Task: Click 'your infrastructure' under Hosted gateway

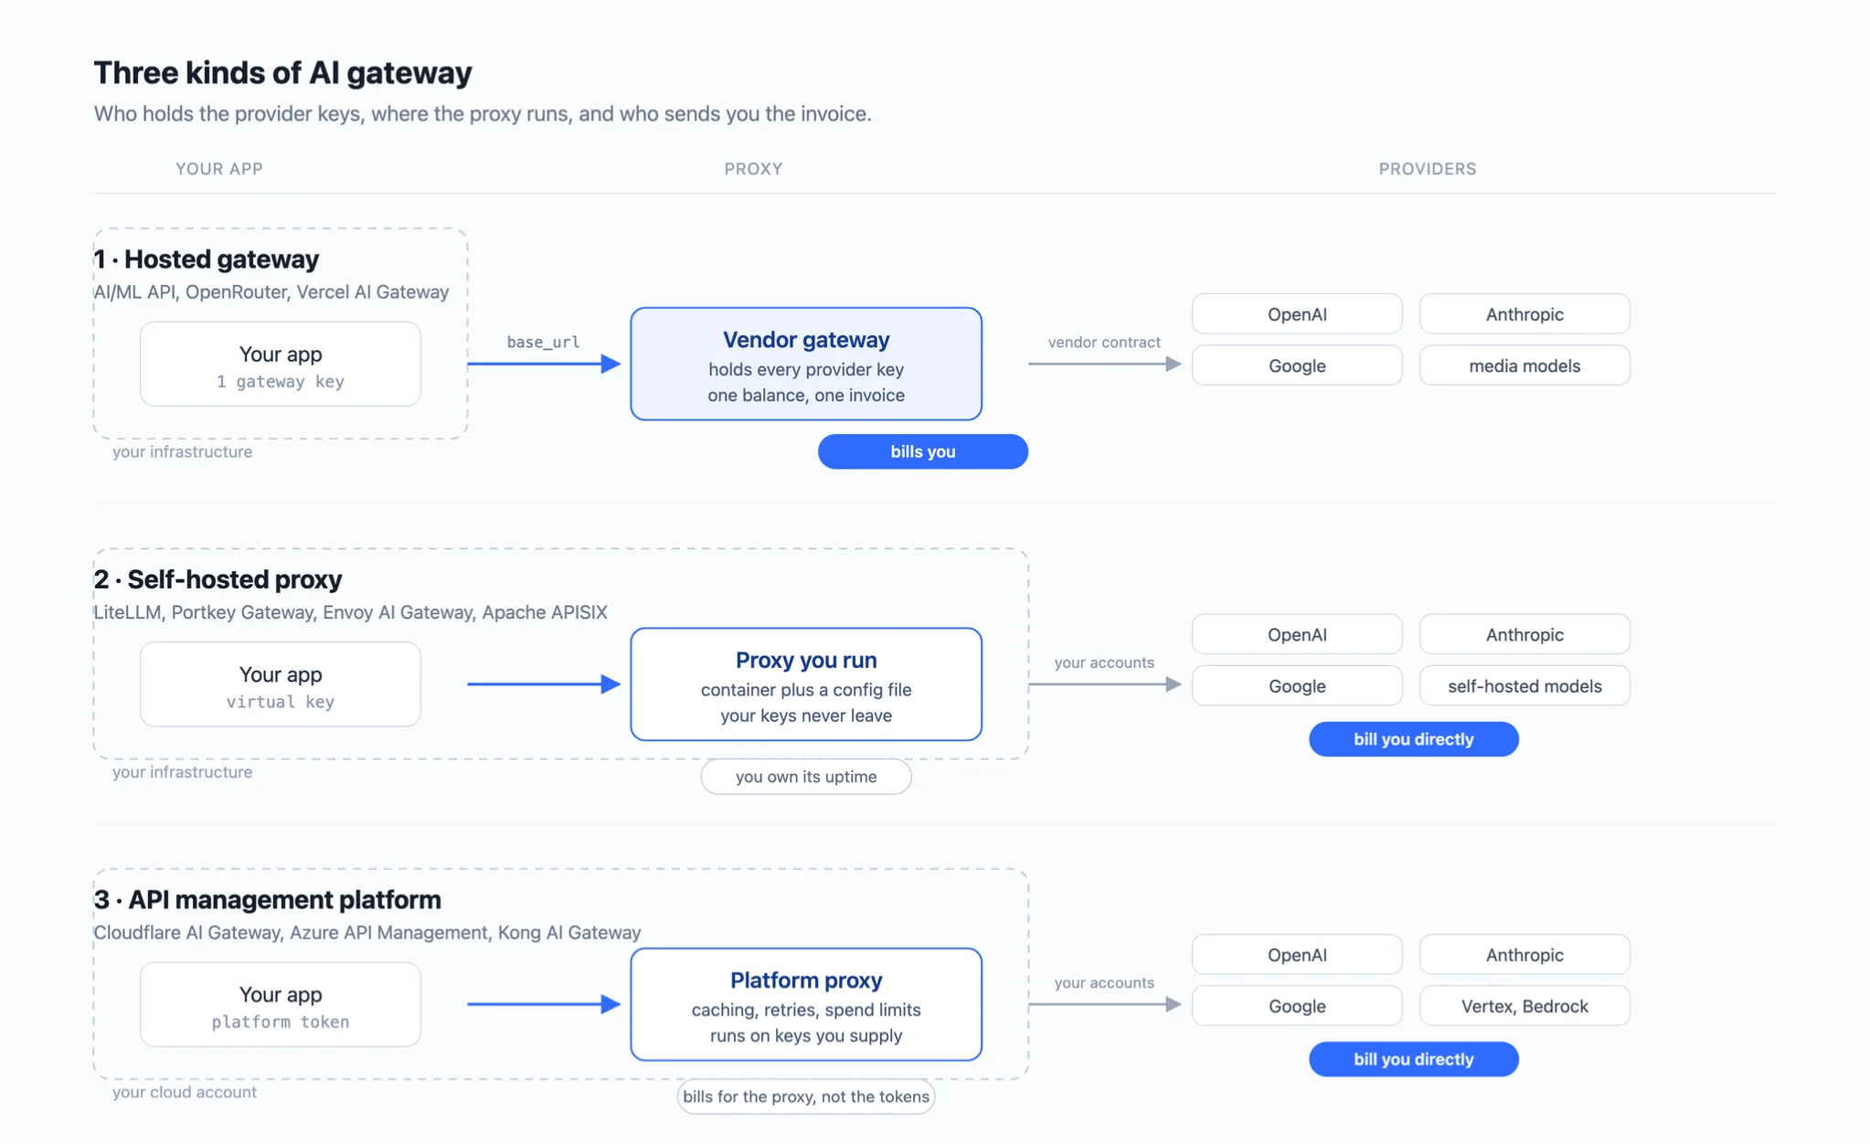Action: click(x=182, y=451)
